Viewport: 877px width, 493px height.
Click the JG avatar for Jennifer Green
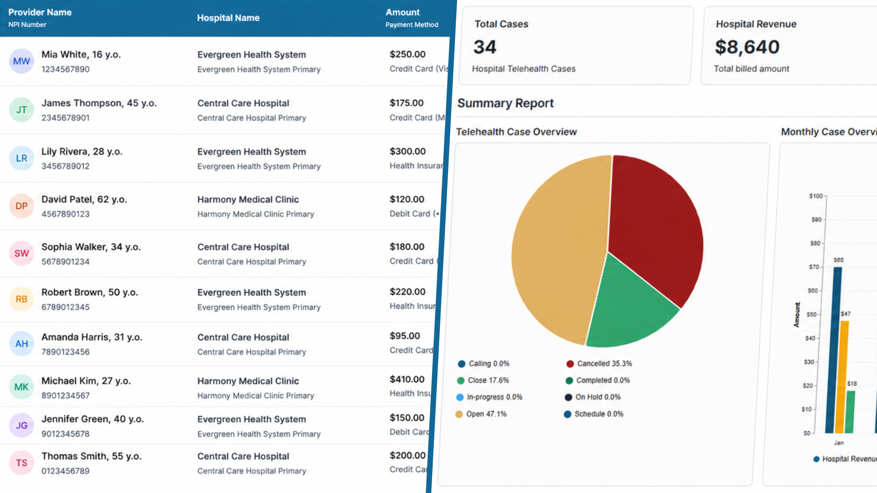pyautogui.click(x=22, y=426)
